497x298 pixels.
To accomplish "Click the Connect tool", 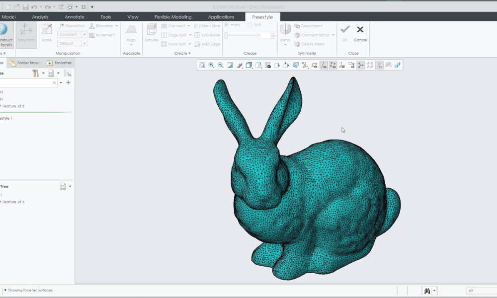I will tap(173, 26).
